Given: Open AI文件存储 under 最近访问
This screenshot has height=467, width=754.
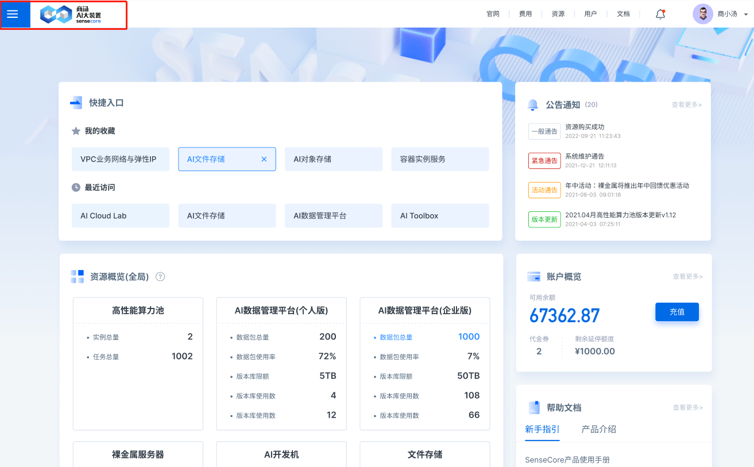Looking at the screenshot, I should coord(227,215).
